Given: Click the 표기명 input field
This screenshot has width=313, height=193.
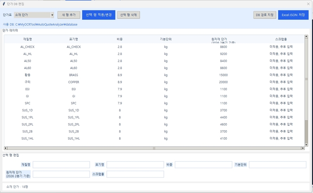Looking at the screenshot, I should pyautogui.click(x=135, y=165).
